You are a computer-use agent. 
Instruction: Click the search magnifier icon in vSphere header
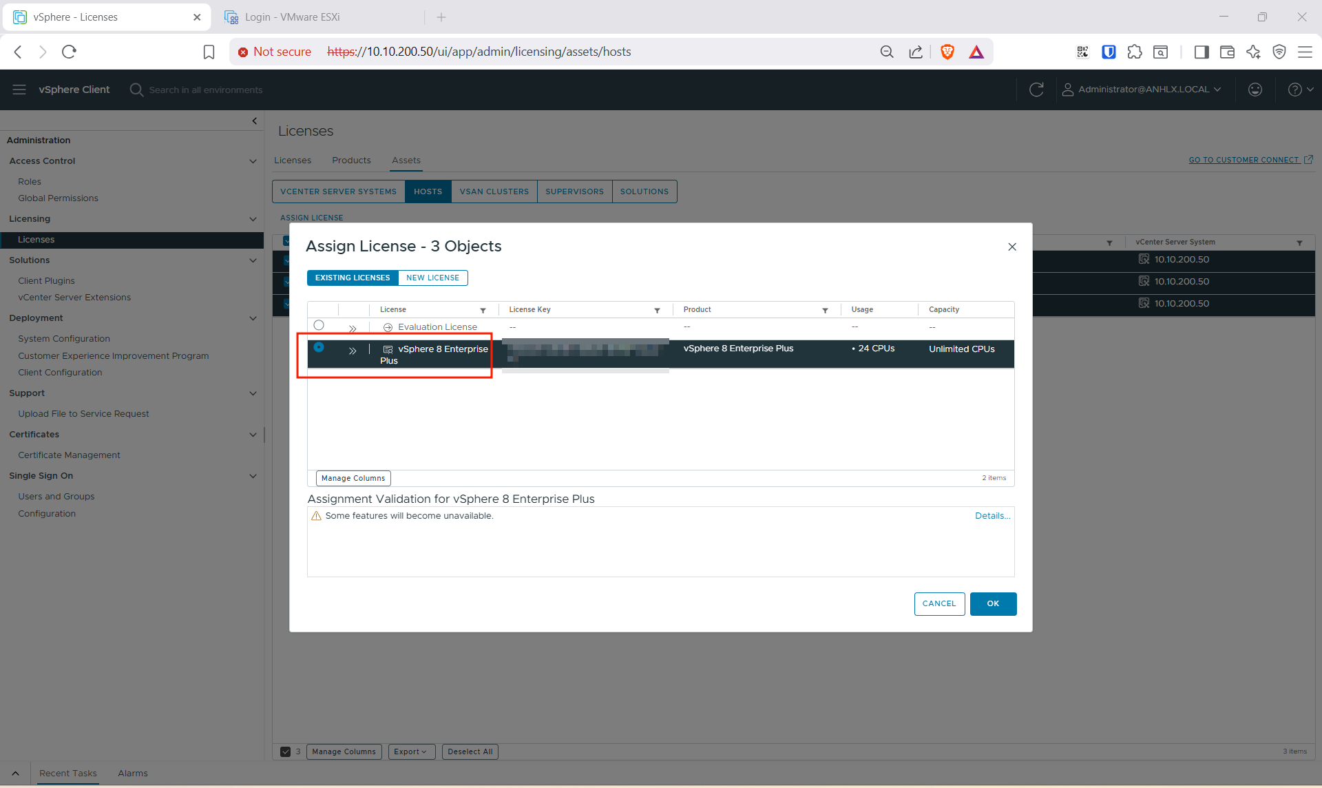pos(136,90)
